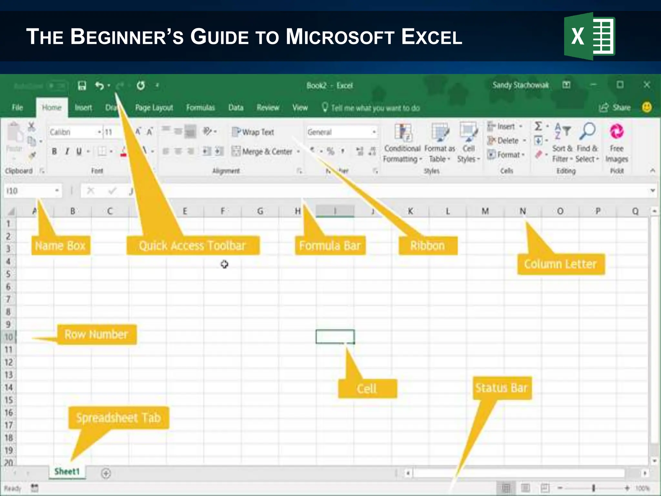
Task: Click the Copy icon in Clipboard group
Action: tap(31, 141)
